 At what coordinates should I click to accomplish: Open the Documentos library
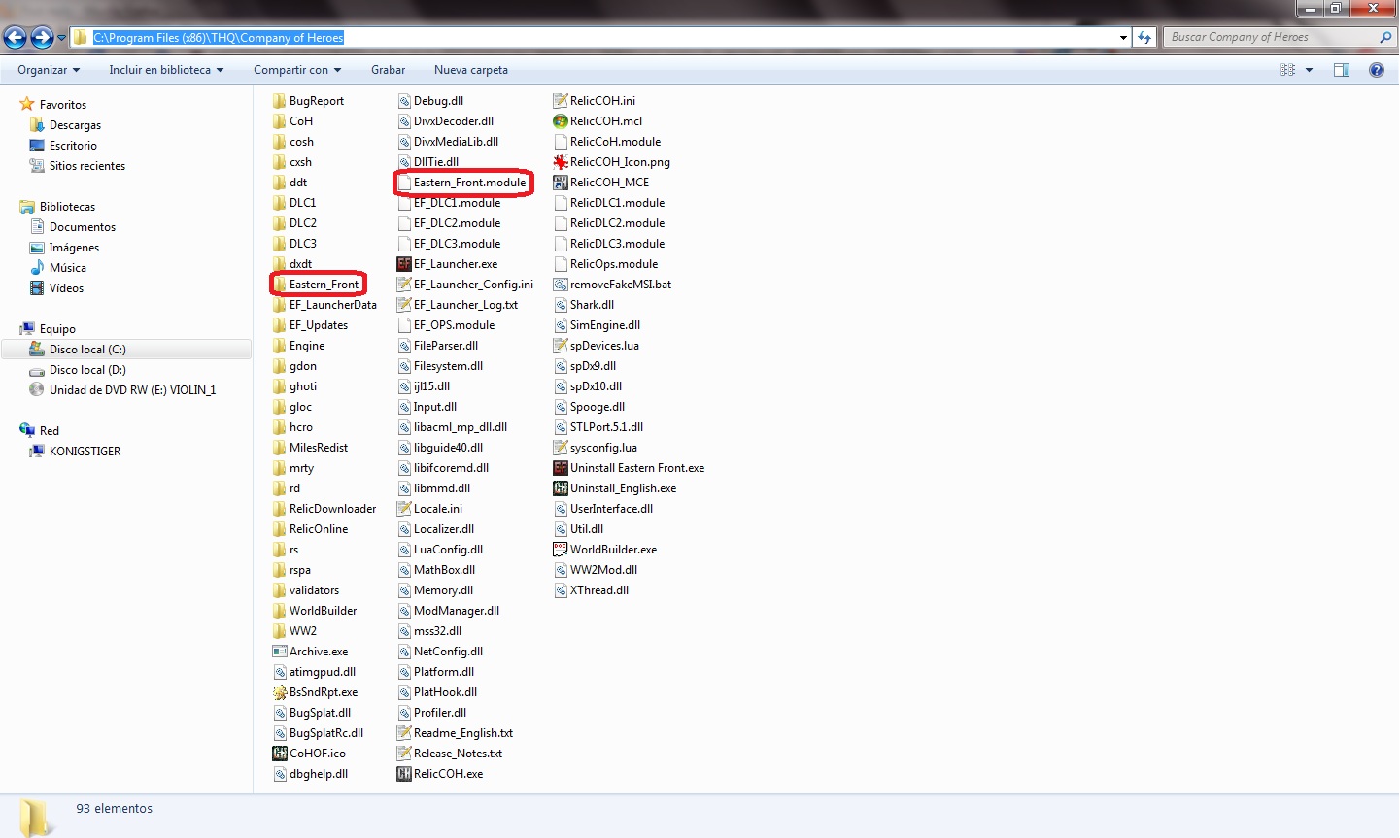coord(83,227)
